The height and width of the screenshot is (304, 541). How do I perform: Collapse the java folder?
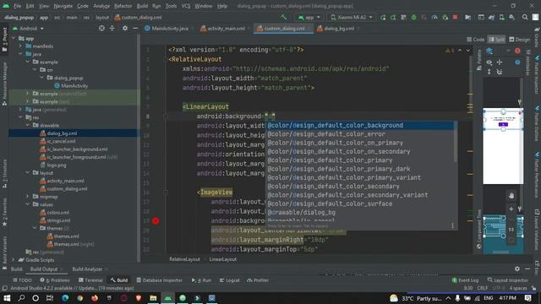[20, 54]
